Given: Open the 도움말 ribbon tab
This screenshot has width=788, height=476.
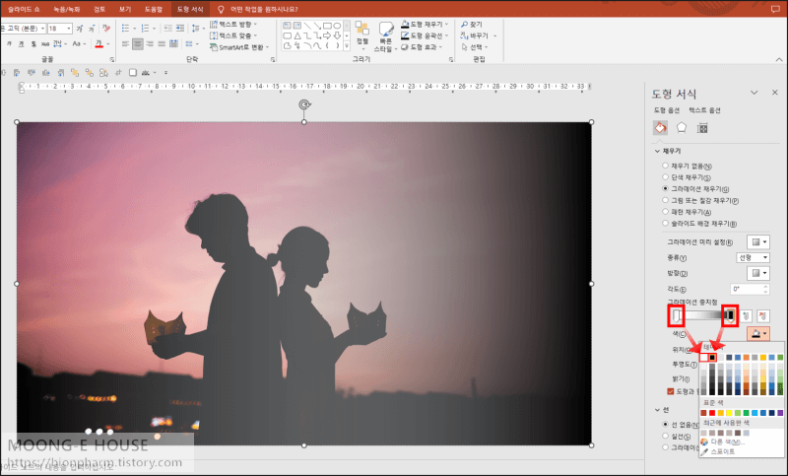Looking at the screenshot, I should tap(154, 9).
